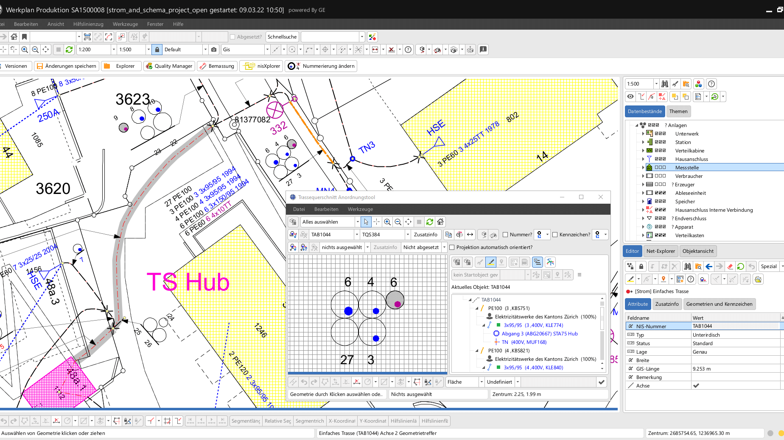
Task: Click the bookmark icon in main toolbar
Action: tap(25, 37)
